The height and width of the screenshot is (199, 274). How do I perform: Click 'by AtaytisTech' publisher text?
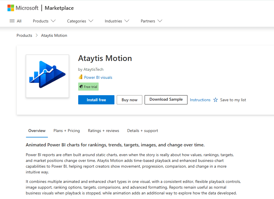pyautogui.click(x=91, y=69)
